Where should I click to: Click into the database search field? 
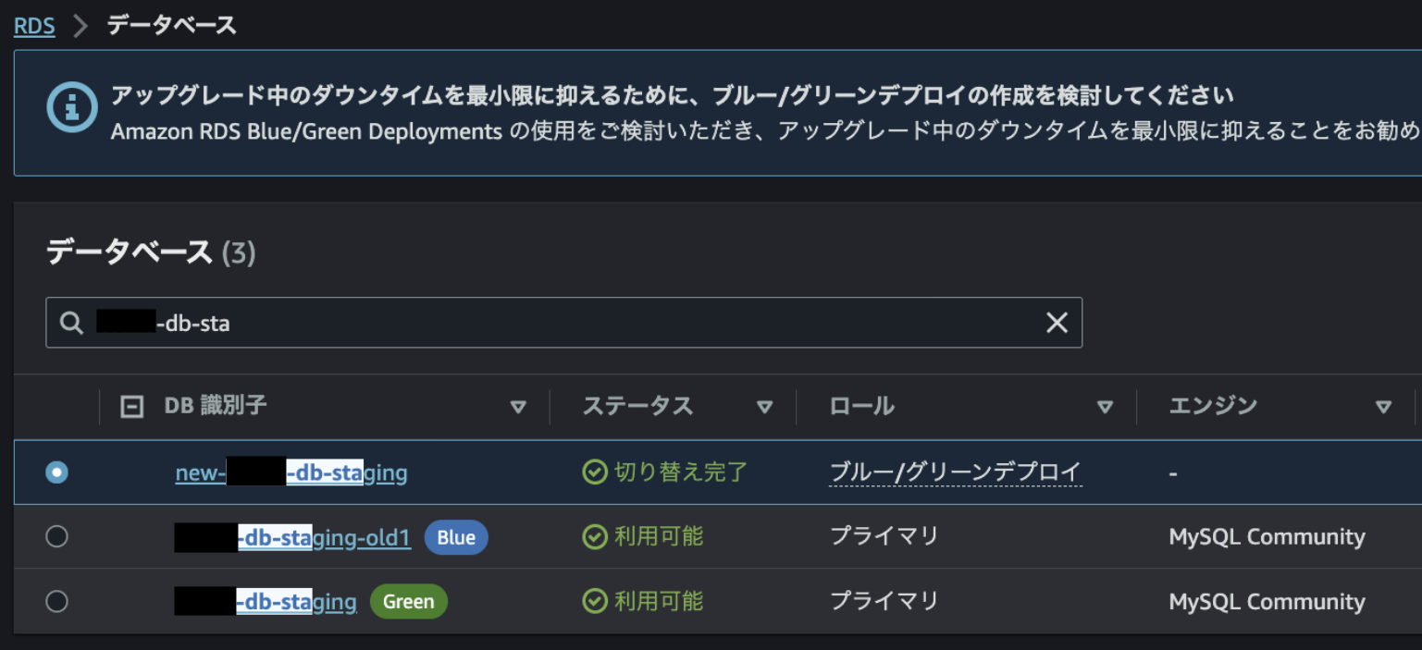601,323
